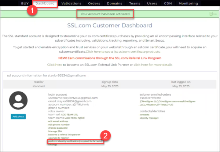Open the SSL.com Referral Link Program link
Screen dimensions: 220x152
[110, 58]
